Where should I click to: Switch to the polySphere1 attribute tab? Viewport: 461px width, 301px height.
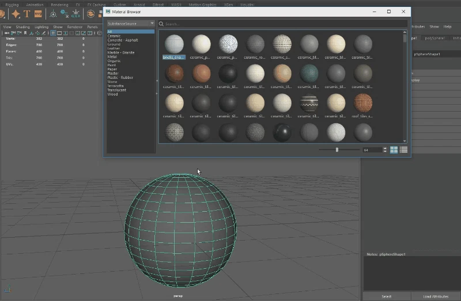click(x=435, y=38)
